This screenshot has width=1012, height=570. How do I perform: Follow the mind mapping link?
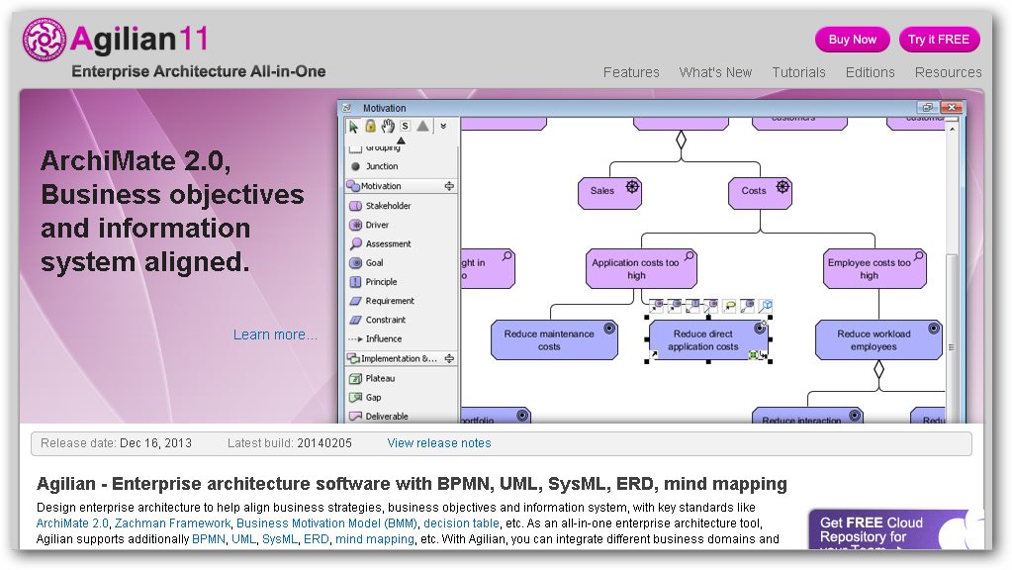coord(374,539)
